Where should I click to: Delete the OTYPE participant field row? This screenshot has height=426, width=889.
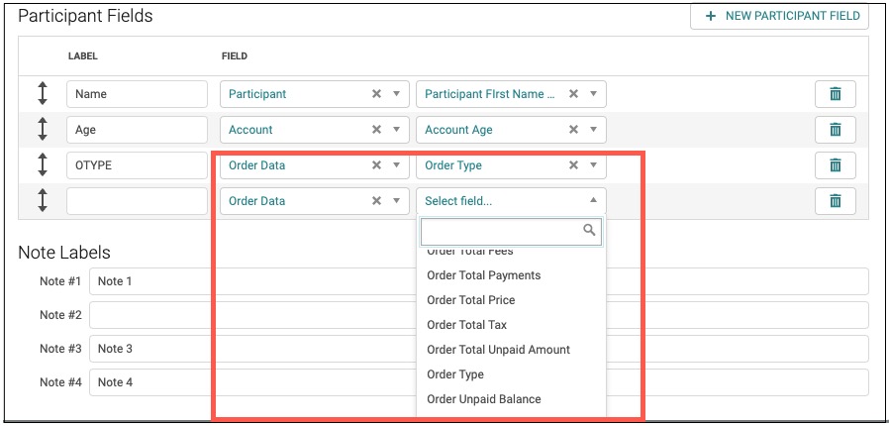click(x=836, y=165)
